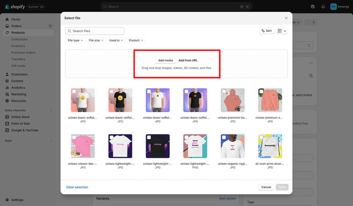353x206 pixels.
Task: Expand the Used in filter
Action: [115, 40]
